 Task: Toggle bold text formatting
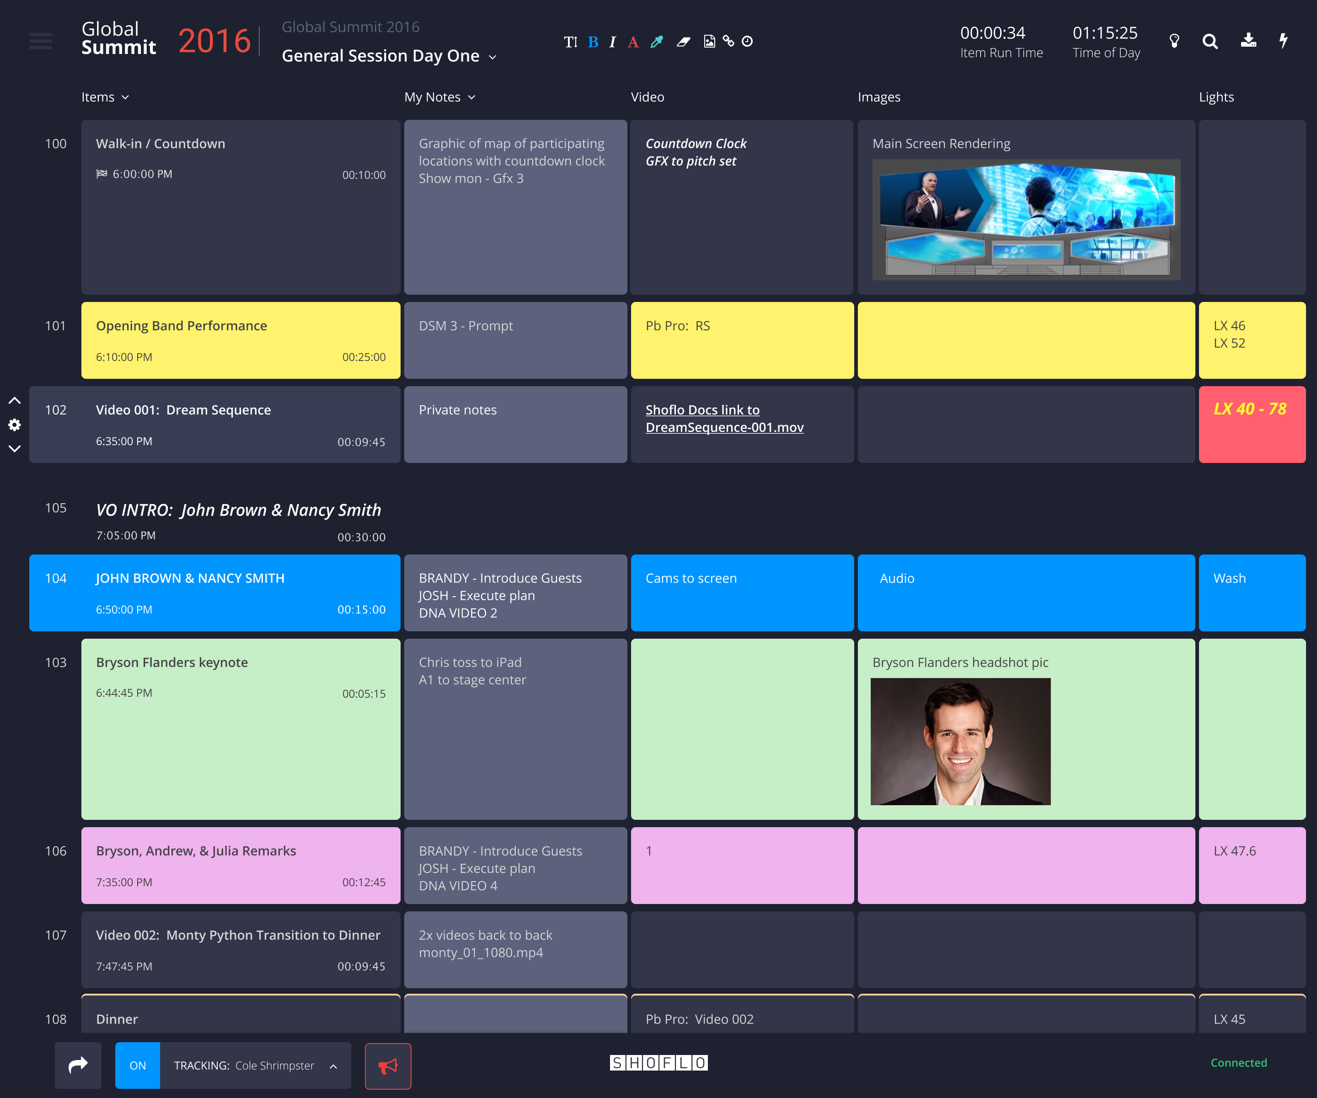click(x=592, y=42)
